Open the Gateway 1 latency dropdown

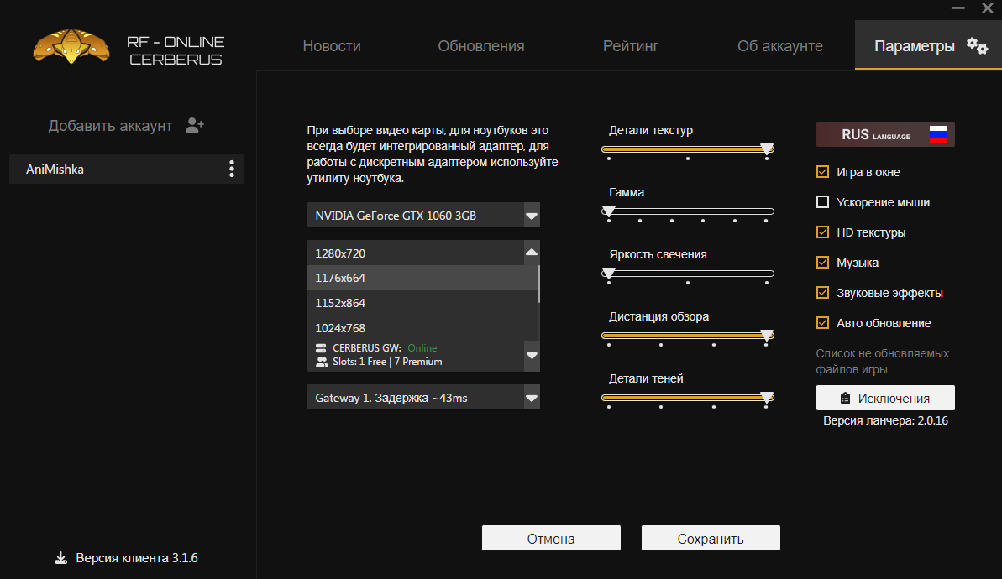pyautogui.click(x=423, y=398)
